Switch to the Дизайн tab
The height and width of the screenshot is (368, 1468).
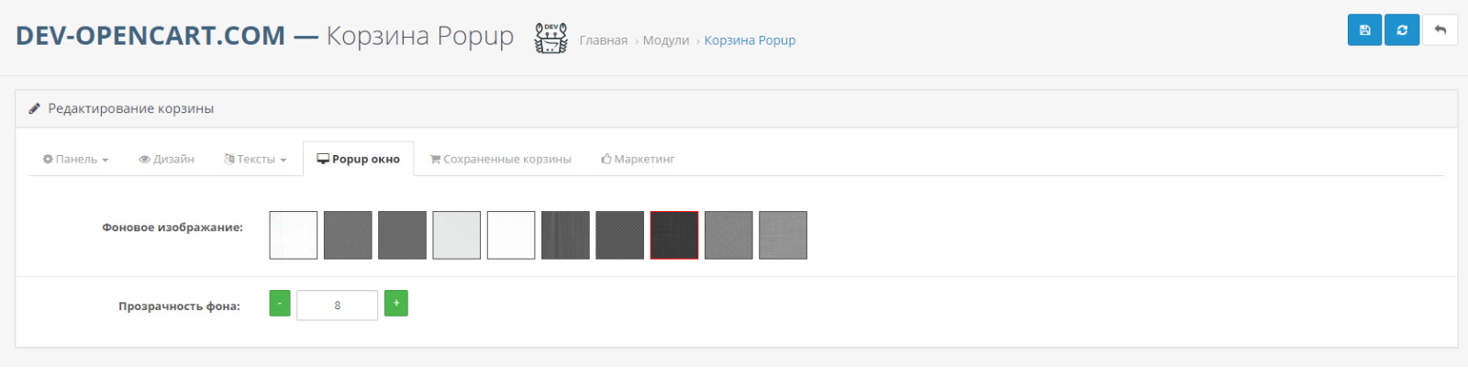[x=167, y=159]
